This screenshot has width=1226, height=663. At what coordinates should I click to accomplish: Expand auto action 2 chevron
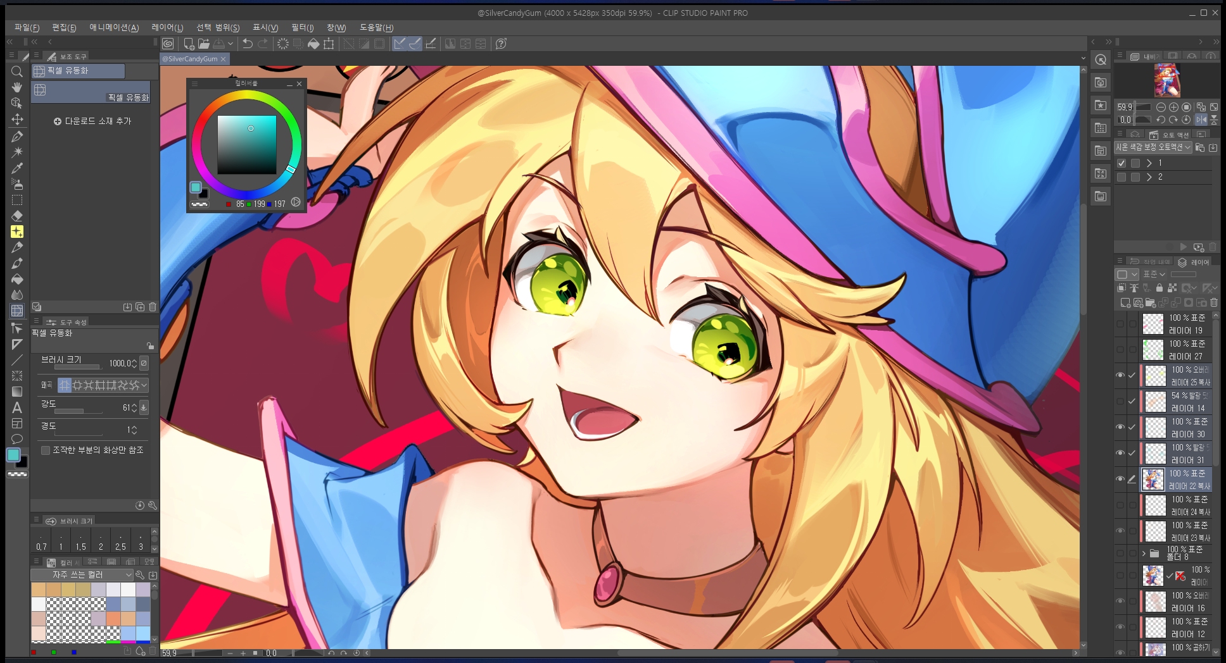pyautogui.click(x=1149, y=177)
